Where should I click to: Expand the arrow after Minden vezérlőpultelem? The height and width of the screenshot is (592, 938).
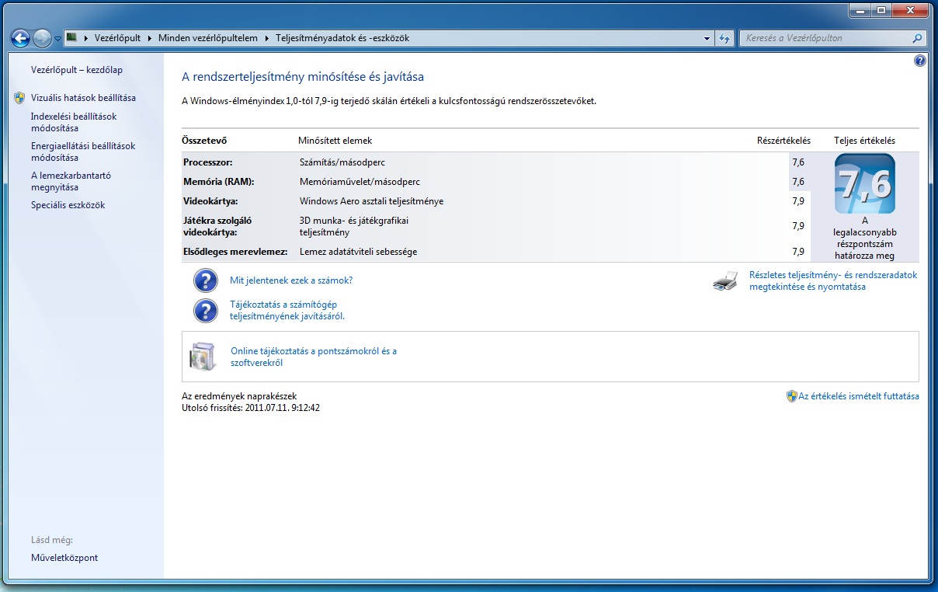(x=266, y=37)
